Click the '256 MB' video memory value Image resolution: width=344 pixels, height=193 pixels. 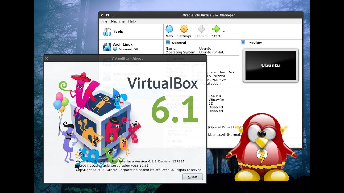click(x=215, y=96)
